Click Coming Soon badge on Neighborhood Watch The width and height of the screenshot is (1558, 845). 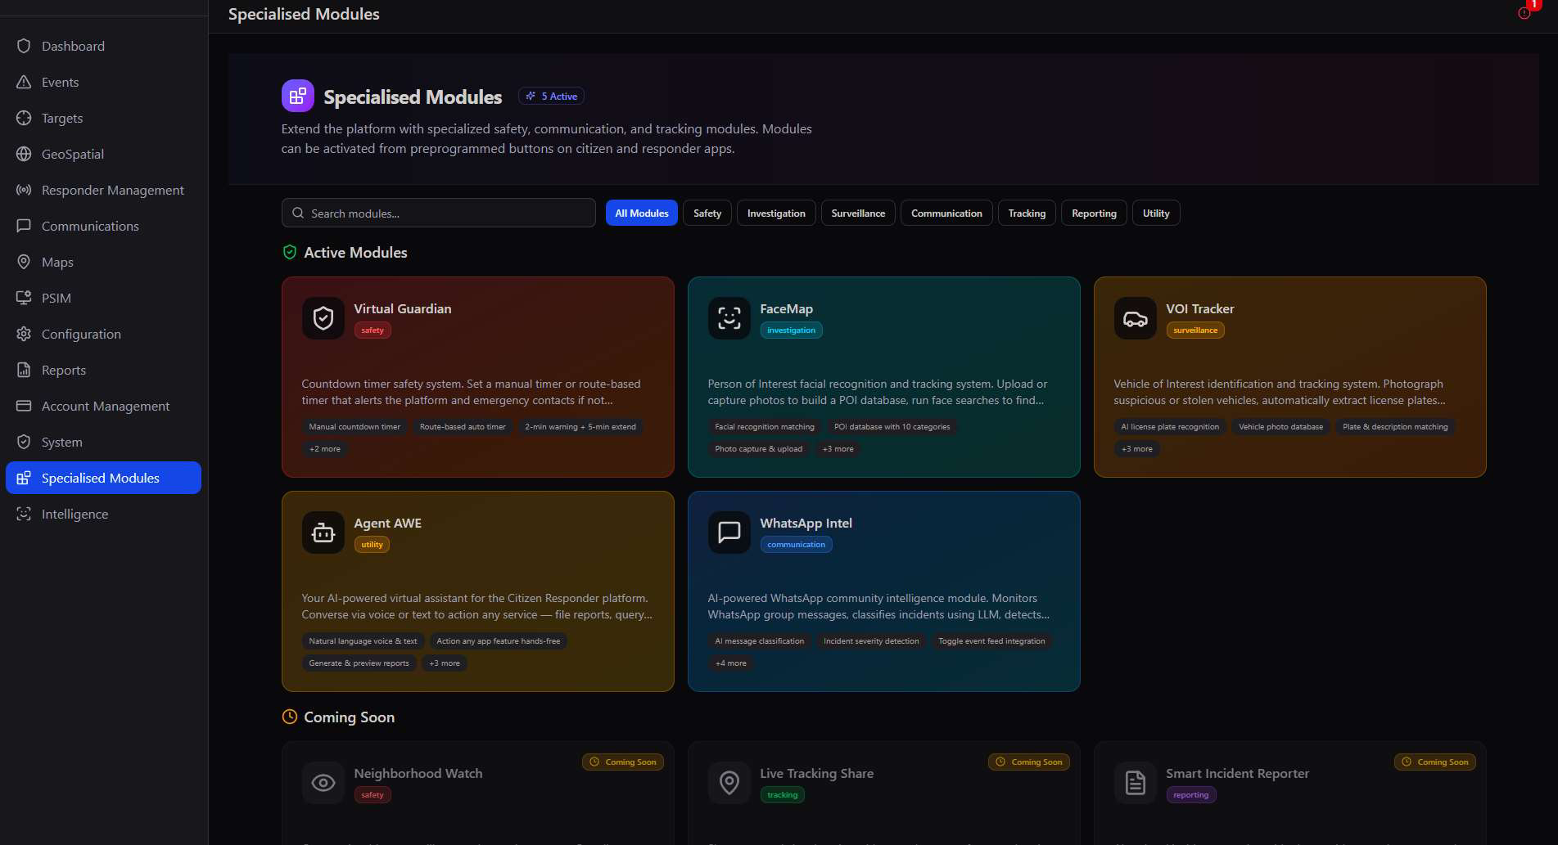[x=623, y=762]
